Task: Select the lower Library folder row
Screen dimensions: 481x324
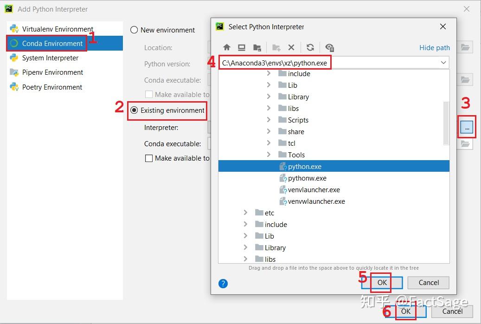Action: point(334,247)
